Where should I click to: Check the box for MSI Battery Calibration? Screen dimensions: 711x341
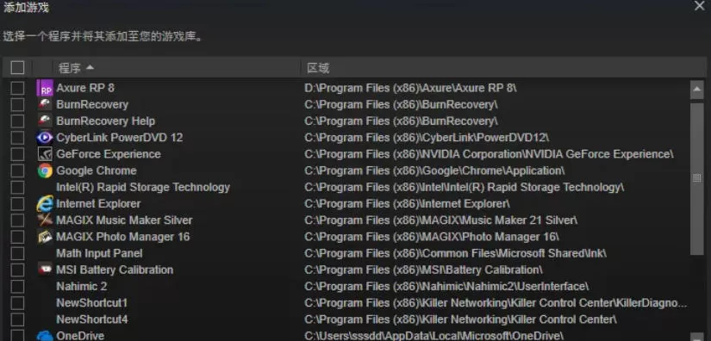pos(17,270)
